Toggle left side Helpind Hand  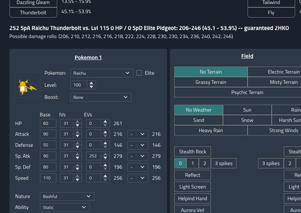(x=193, y=198)
